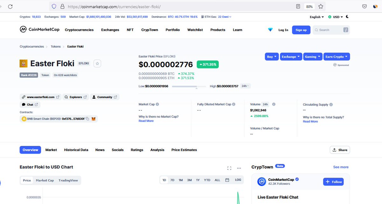Open the Buy dropdown
Image resolution: width=382 pixels, height=204 pixels.
(x=272, y=56)
